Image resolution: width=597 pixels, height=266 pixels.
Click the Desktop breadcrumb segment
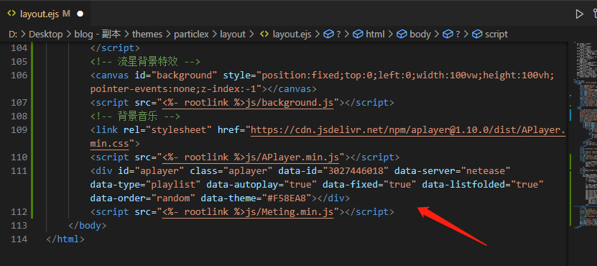(x=46, y=35)
